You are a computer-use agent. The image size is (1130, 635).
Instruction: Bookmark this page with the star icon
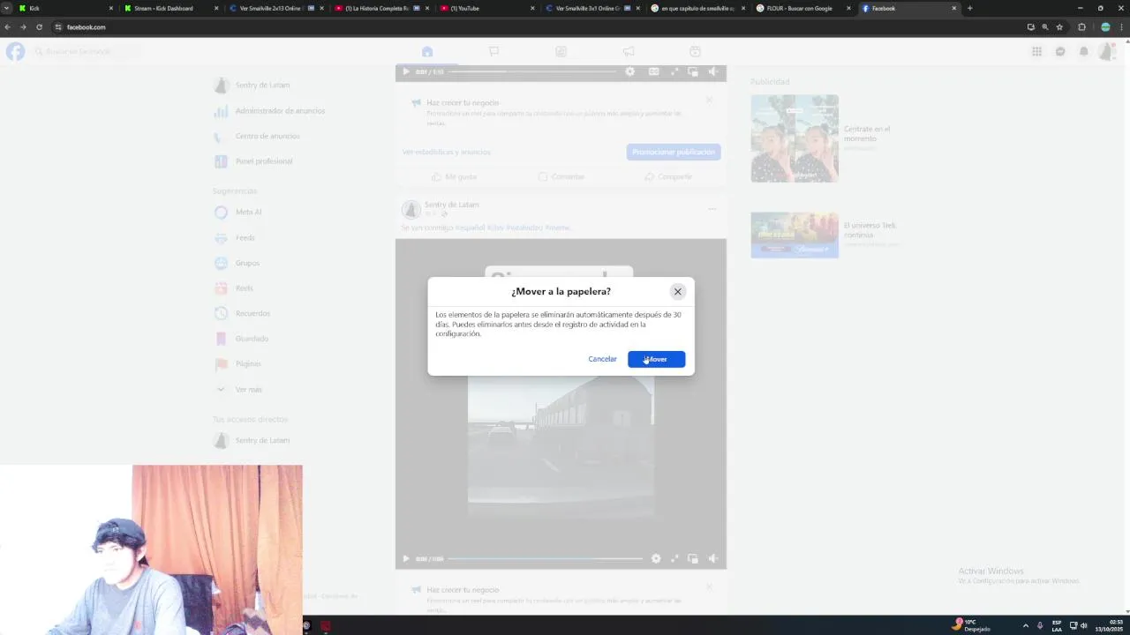pyautogui.click(x=1059, y=27)
